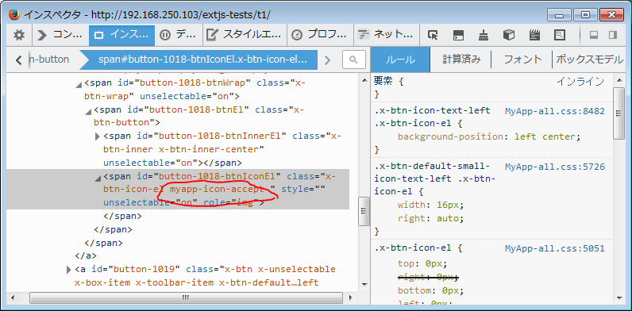This screenshot has width=632, height=311.
Task: Switch to the Console (コン...) tab
Action: tap(60, 36)
